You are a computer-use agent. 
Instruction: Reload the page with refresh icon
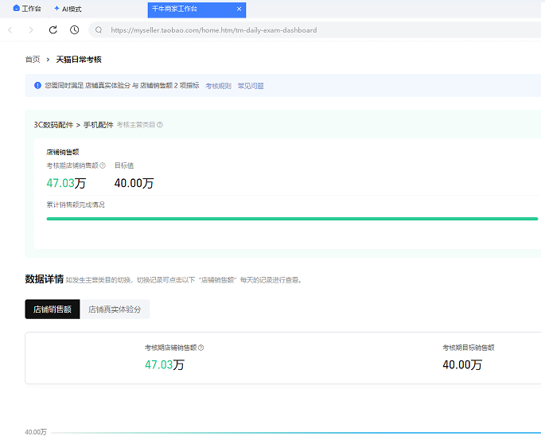pos(53,30)
